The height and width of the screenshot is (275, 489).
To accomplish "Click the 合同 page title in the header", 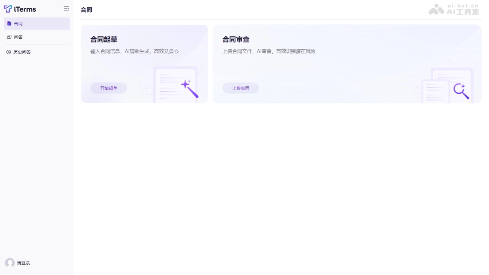I will coord(86,10).
